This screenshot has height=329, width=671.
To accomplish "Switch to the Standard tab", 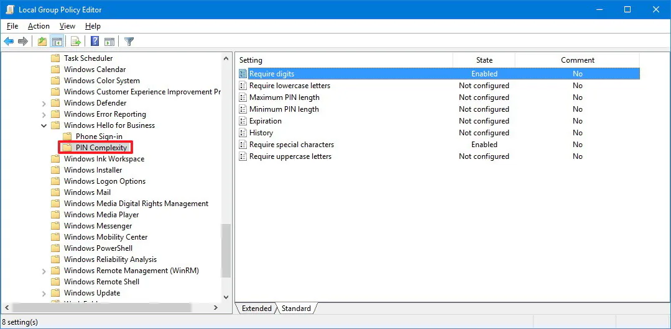I will point(296,309).
